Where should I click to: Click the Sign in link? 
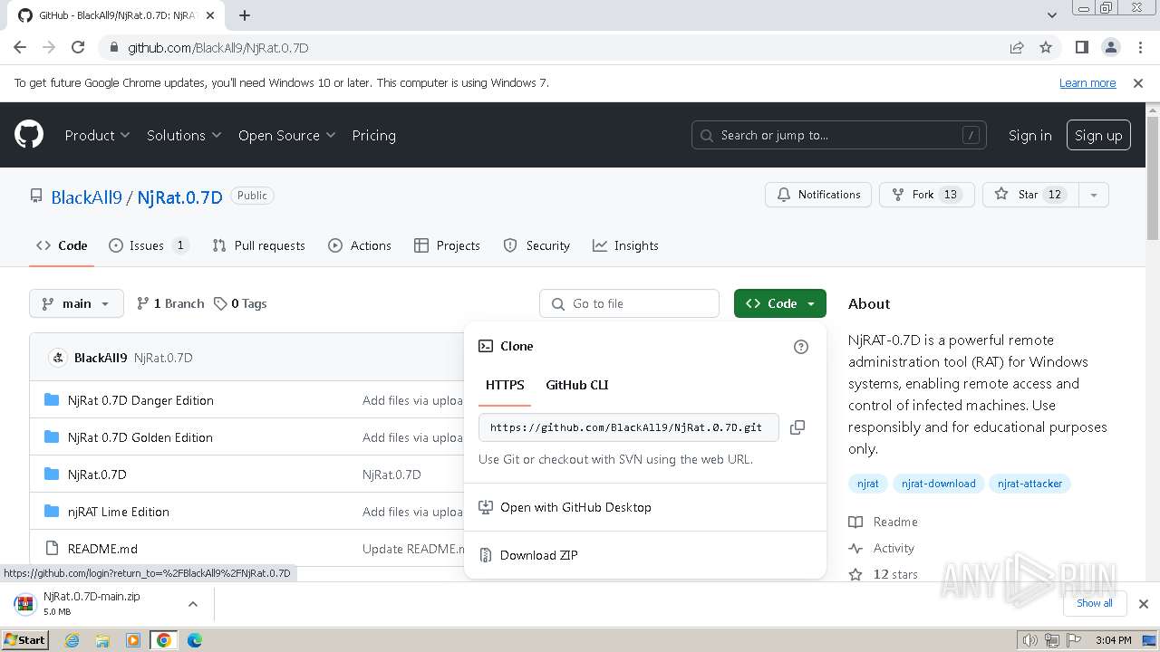click(1029, 135)
